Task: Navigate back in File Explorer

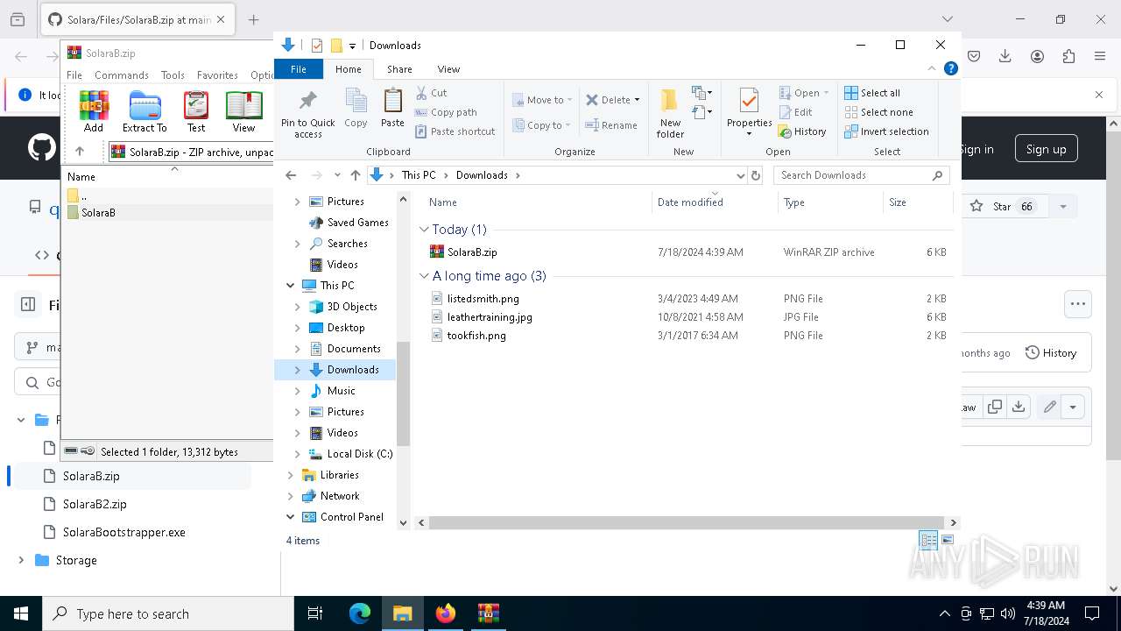Action: click(x=291, y=175)
